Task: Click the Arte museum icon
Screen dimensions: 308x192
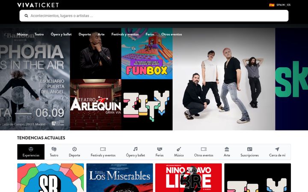Action: (x=227, y=149)
